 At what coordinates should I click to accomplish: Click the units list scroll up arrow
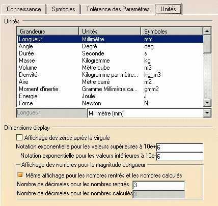click(x=207, y=31)
